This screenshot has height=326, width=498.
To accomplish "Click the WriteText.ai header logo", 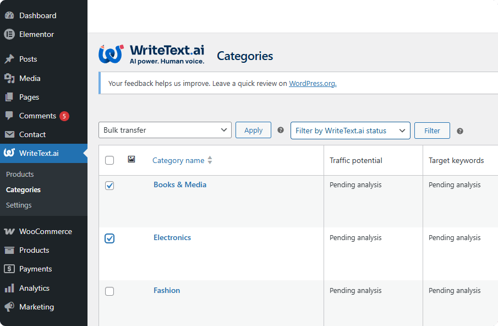I will click(x=151, y=55).
